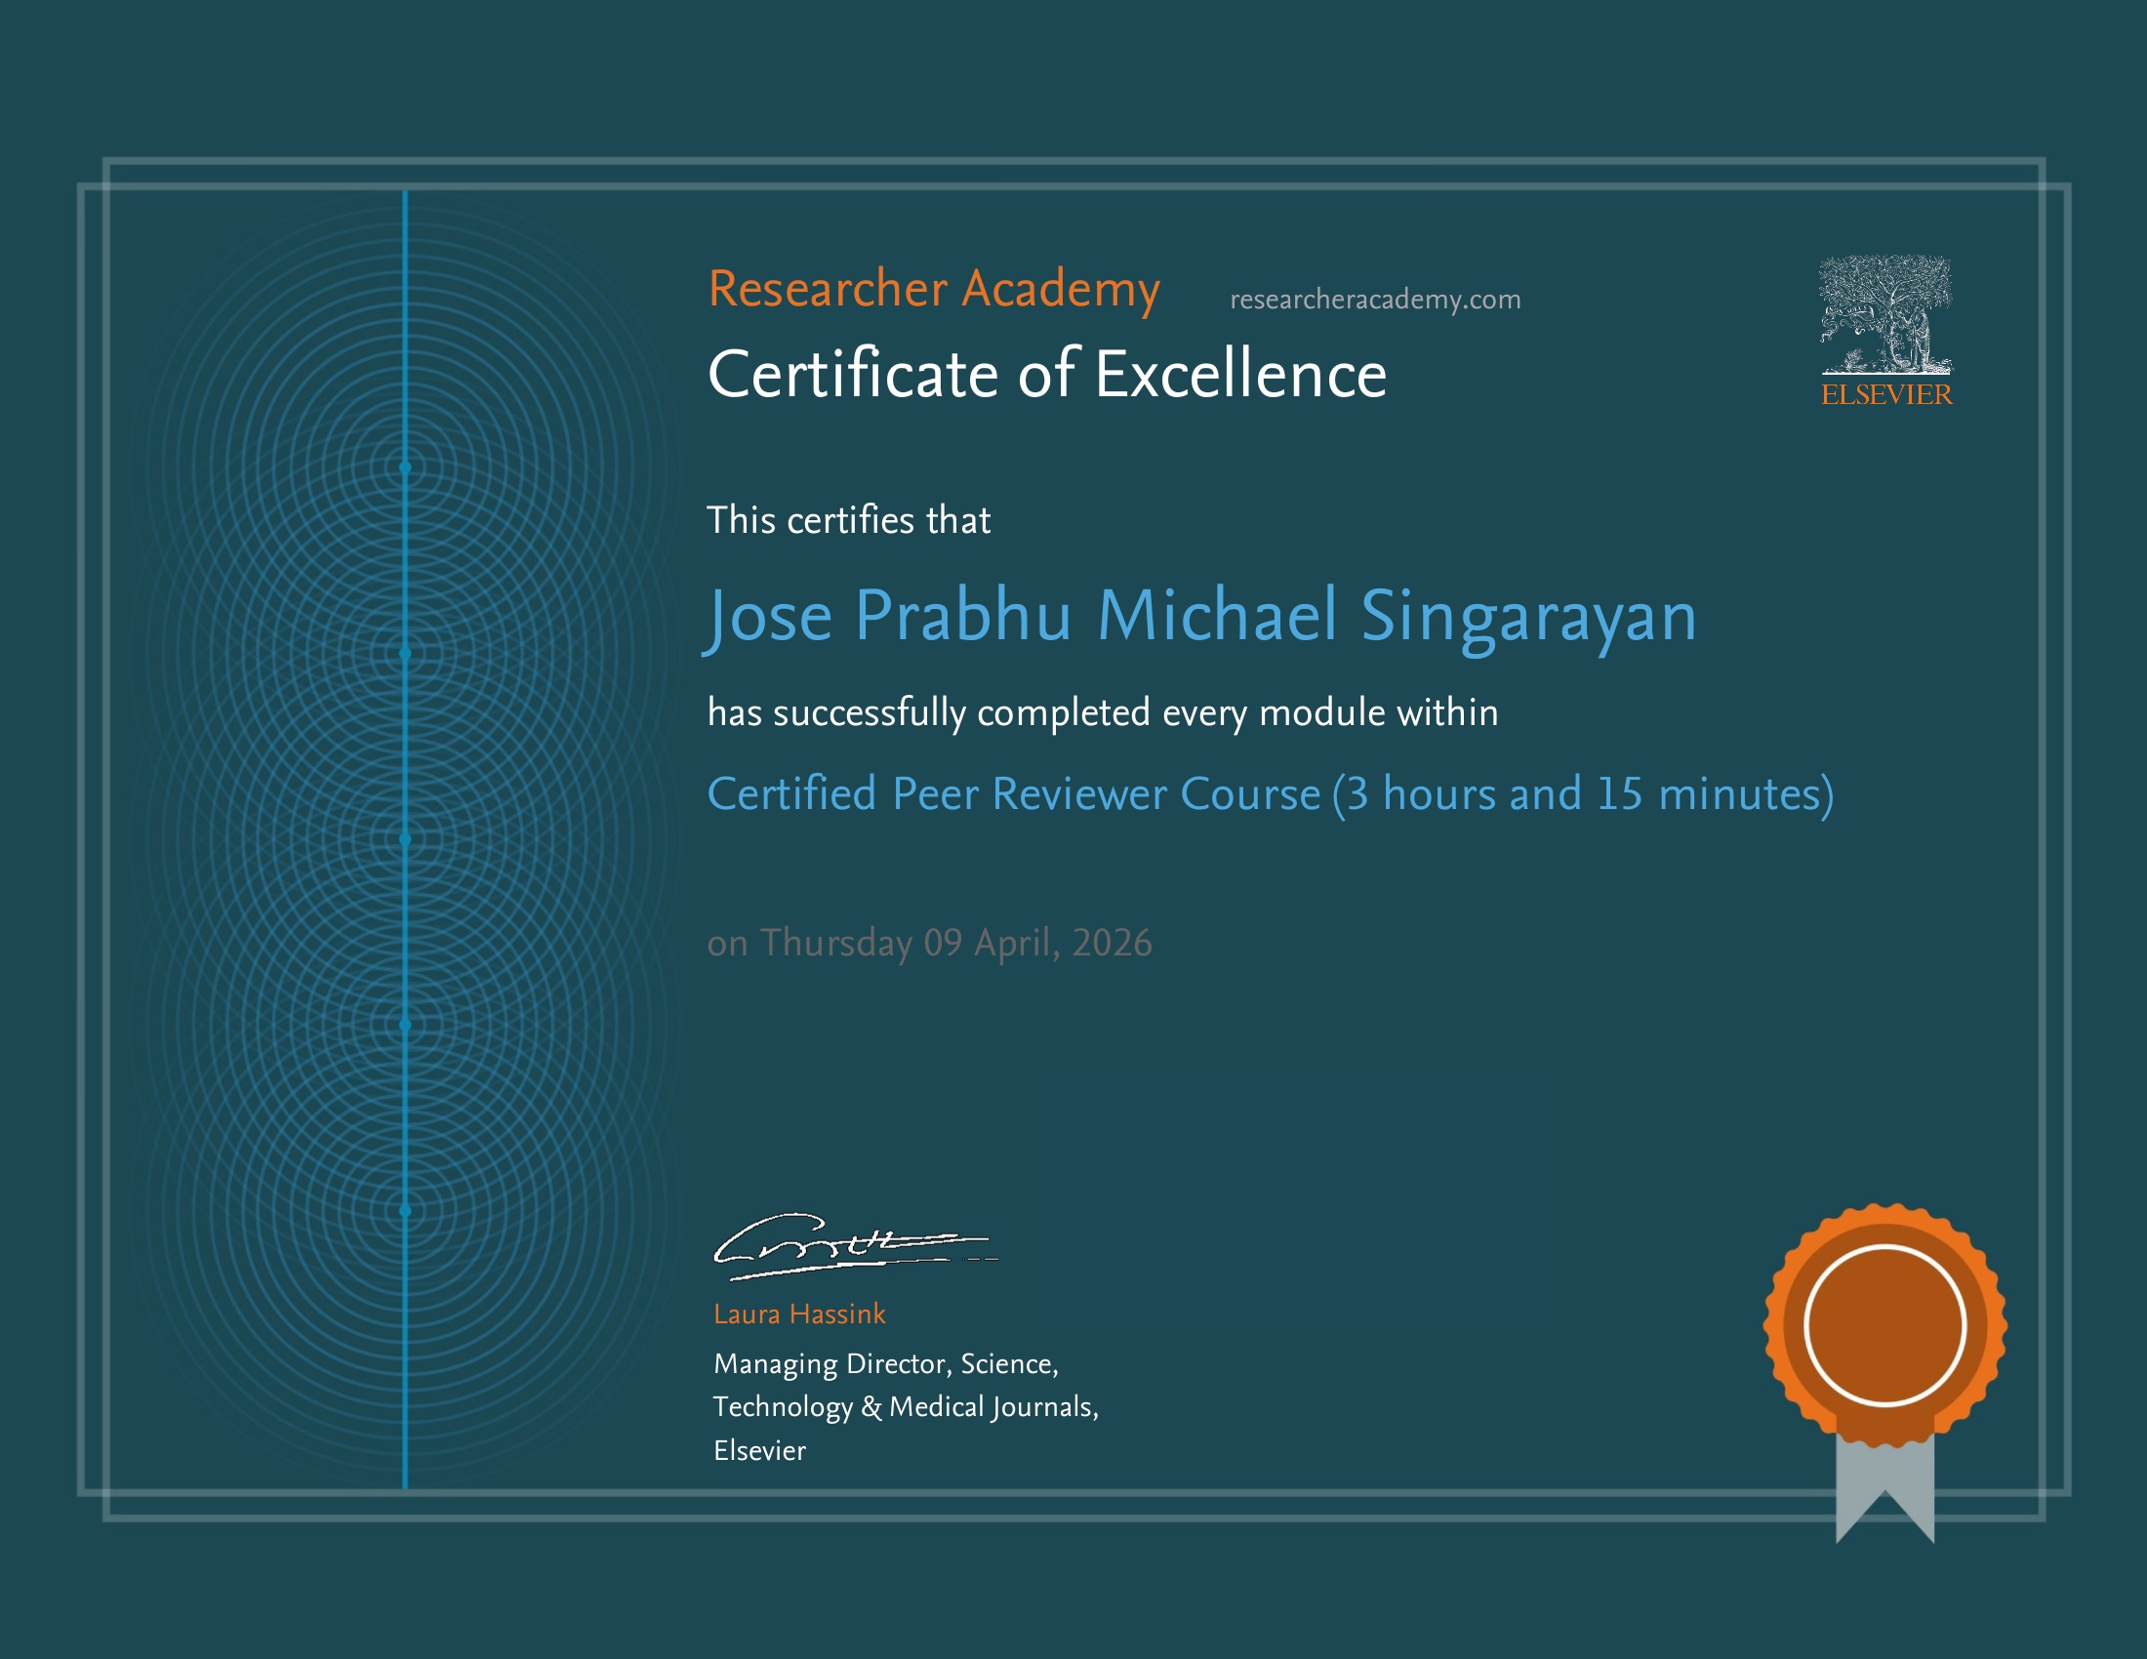
Task: Click the 'Certified Peer Reviewer Course' line
Action: (1270, 794)
